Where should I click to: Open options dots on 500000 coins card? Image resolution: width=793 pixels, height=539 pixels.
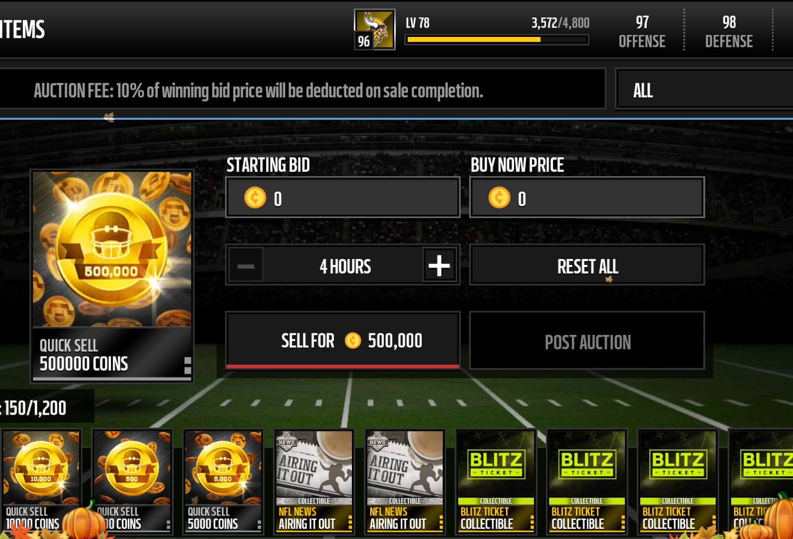point(188,365)
